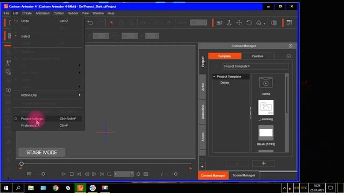Click the speech bubble icon beside playback slider
Viewport: 344px width, 193px height.
click(29, 174)
